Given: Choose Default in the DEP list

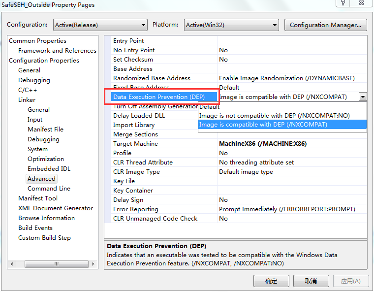Looking at the screenshot, I should pos(210,106).
